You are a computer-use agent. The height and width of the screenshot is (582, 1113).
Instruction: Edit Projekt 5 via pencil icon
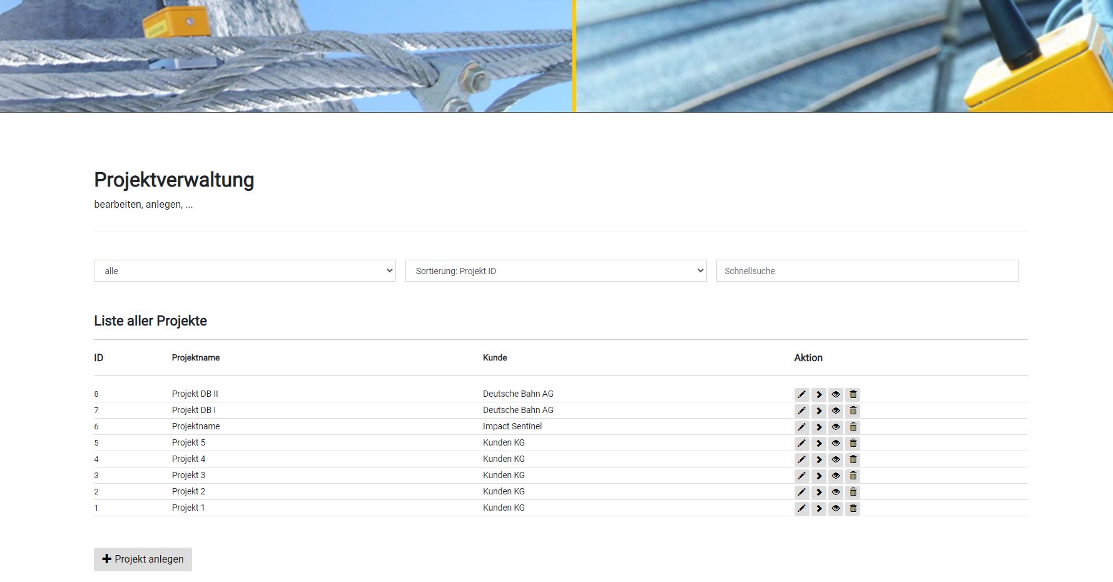pyautogui.click(x=801, y=443)
